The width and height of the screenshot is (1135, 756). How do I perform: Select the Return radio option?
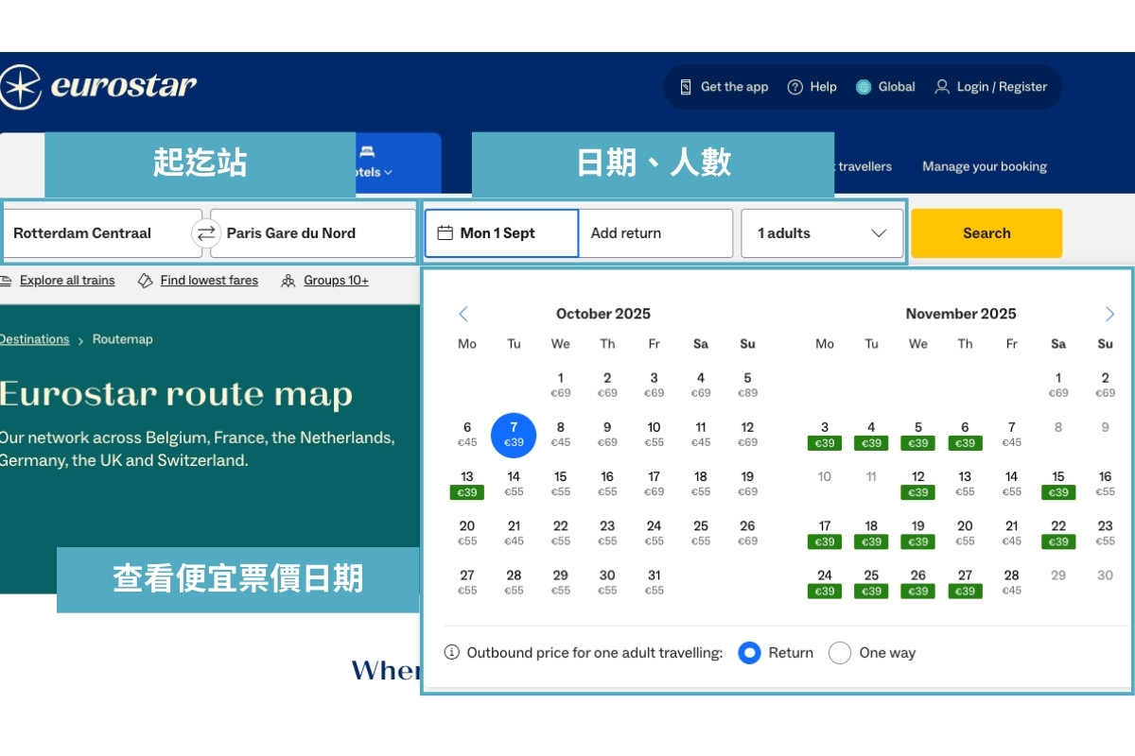tap(749, 653)
